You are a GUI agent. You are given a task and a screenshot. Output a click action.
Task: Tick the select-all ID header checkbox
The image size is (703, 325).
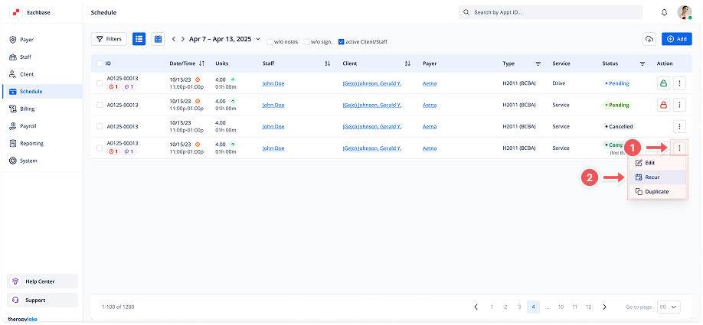coord(100,63)
